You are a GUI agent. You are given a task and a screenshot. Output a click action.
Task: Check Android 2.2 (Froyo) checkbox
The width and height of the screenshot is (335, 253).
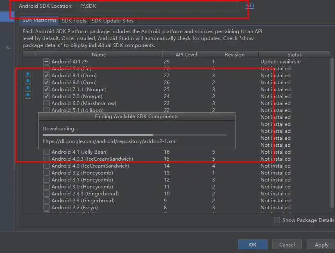click(x=46, y=207)
